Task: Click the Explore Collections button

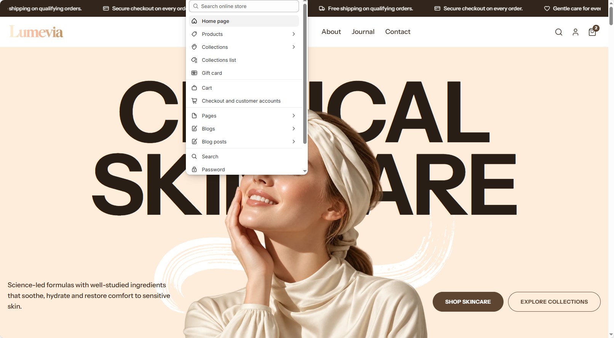Action: click(554, 302)
